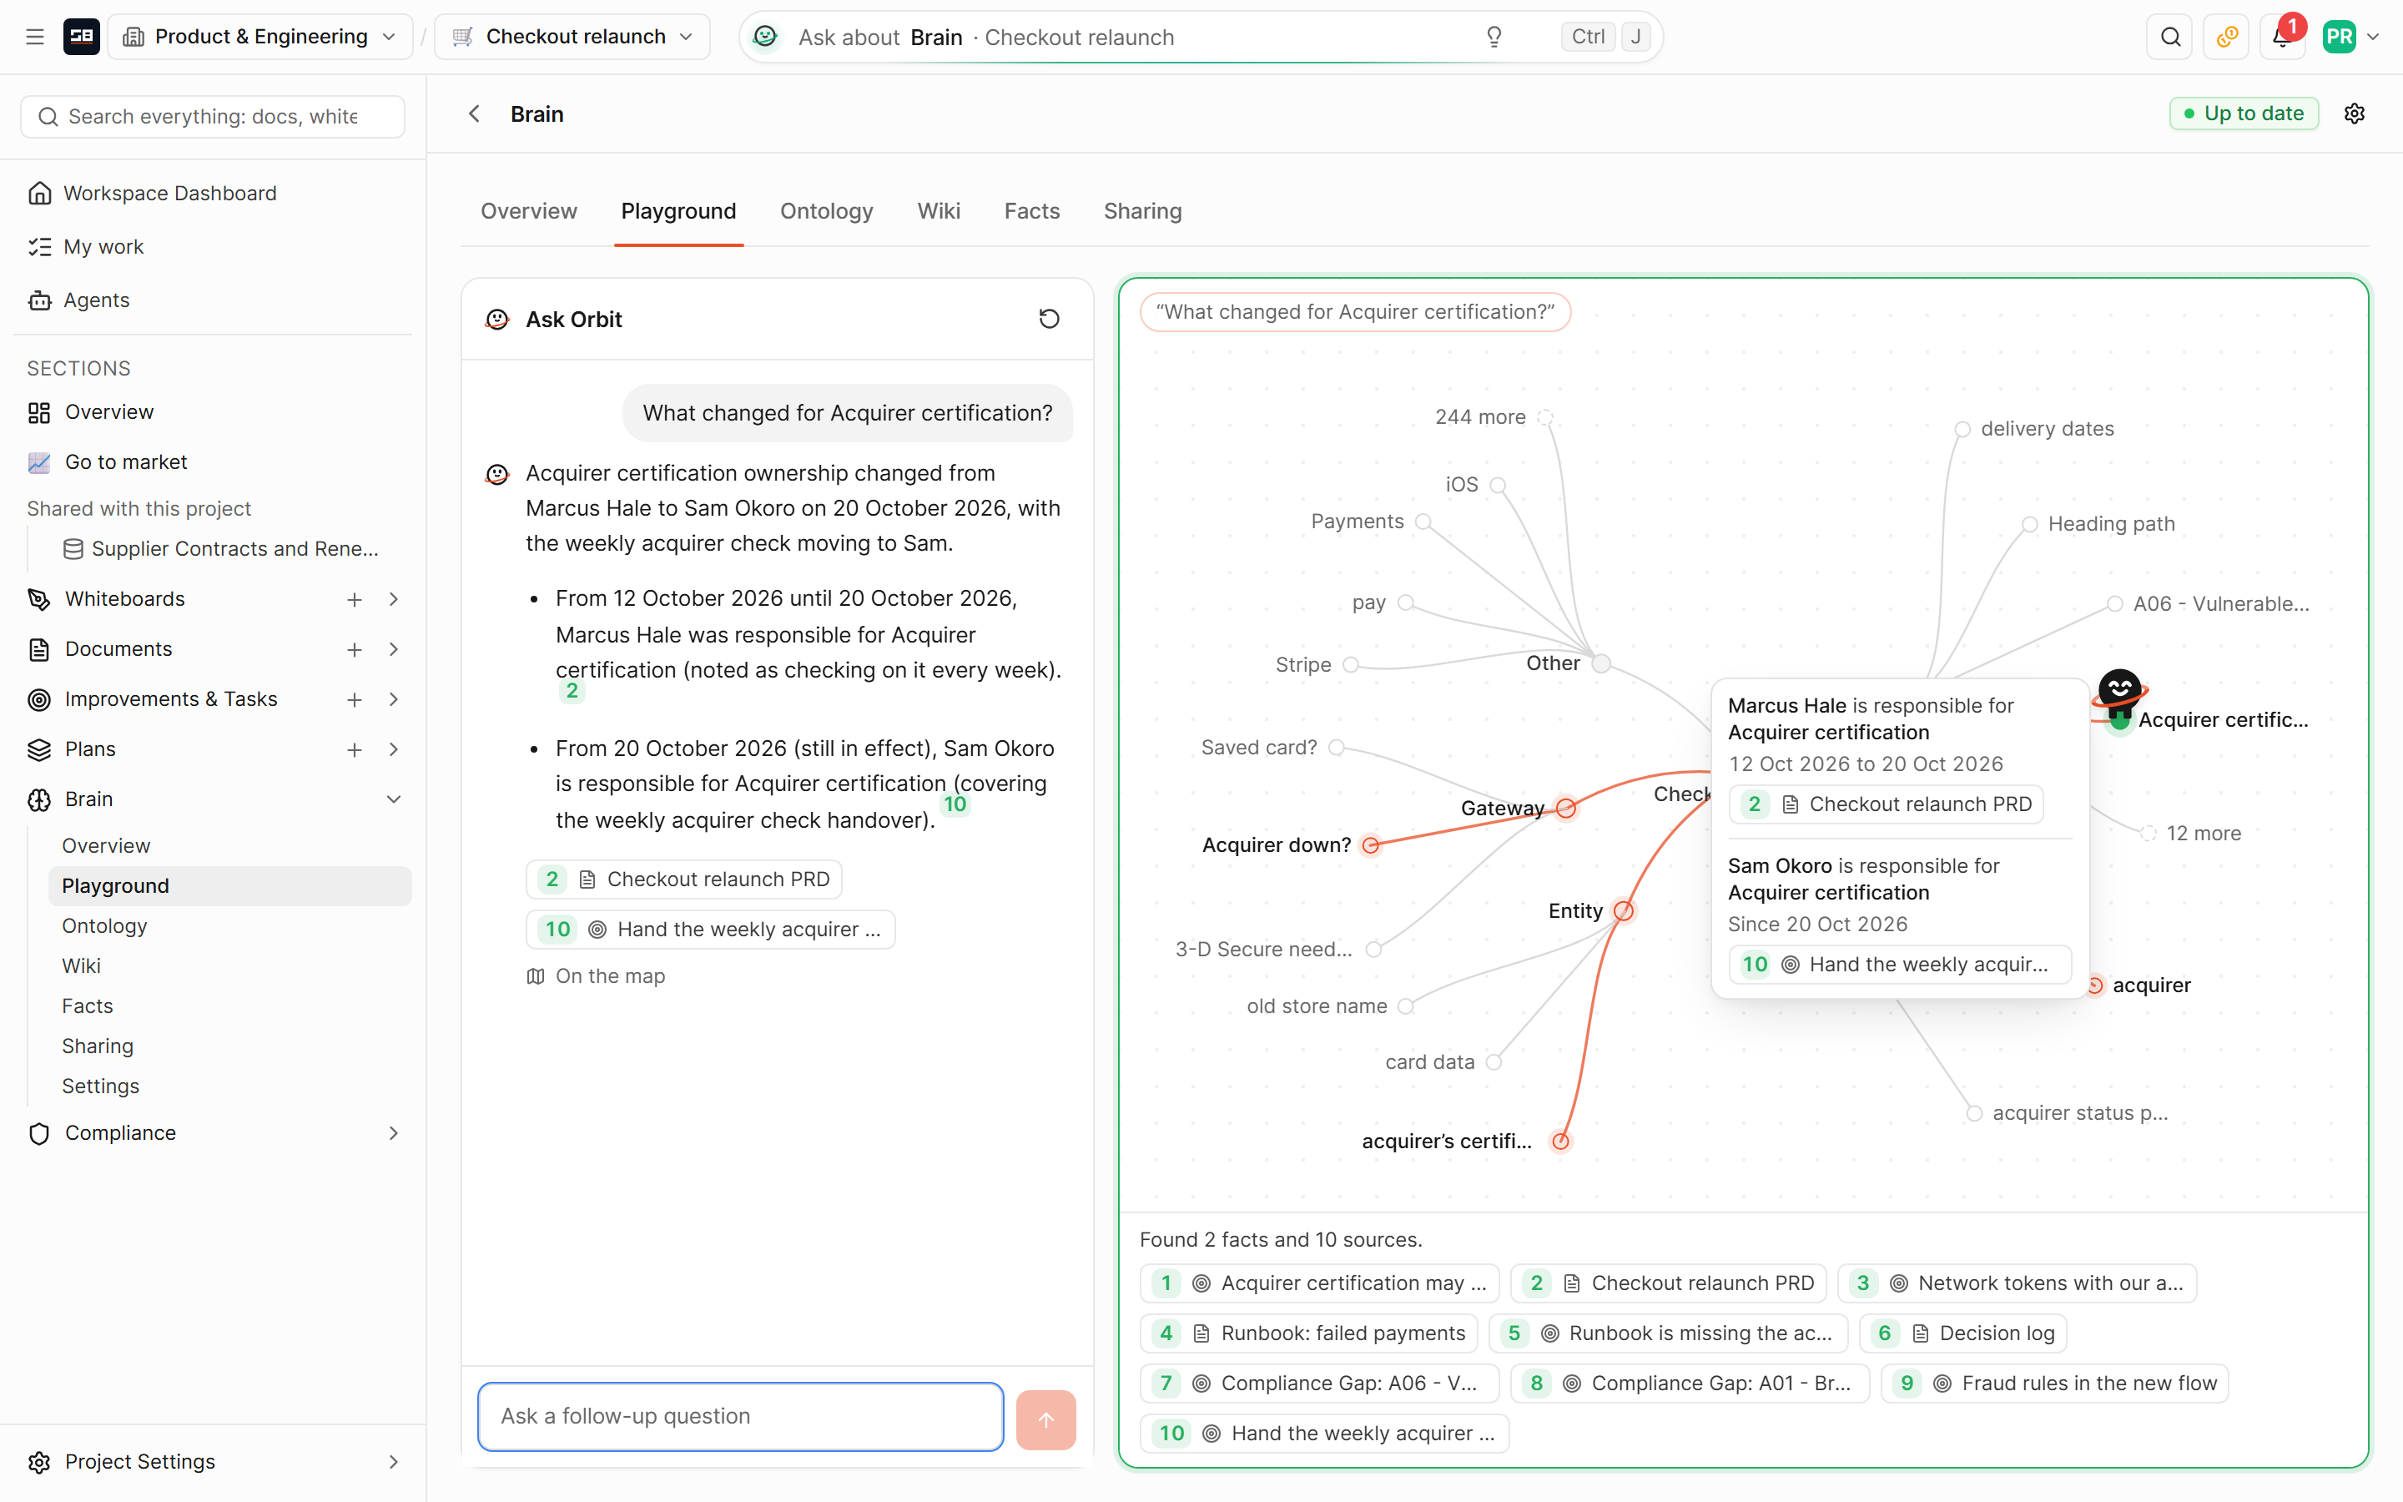This screenshot has height=1502, width=2403.
Task: Expand the Documents section chevron
Action: point(394,650)
